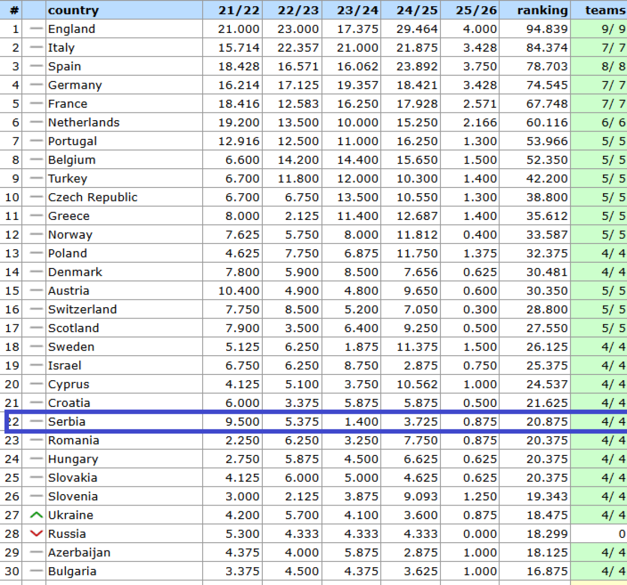This screenshot has height=585, width=627.
Task: Click the no-change dash icon beside Serbia
Action: point(36,422)
